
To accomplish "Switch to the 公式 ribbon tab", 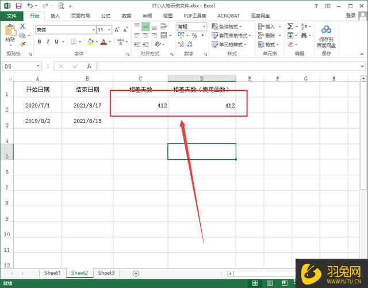I will coord(106,16).
